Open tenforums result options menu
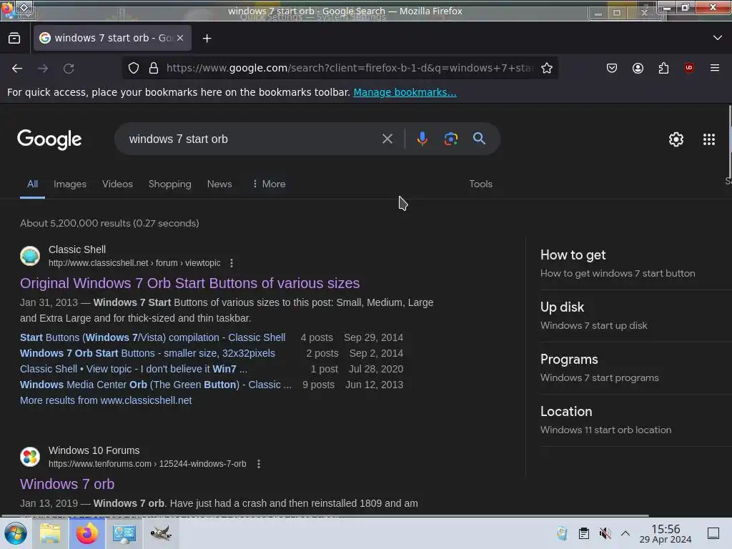The image size is (732, 549). [259, 464]
